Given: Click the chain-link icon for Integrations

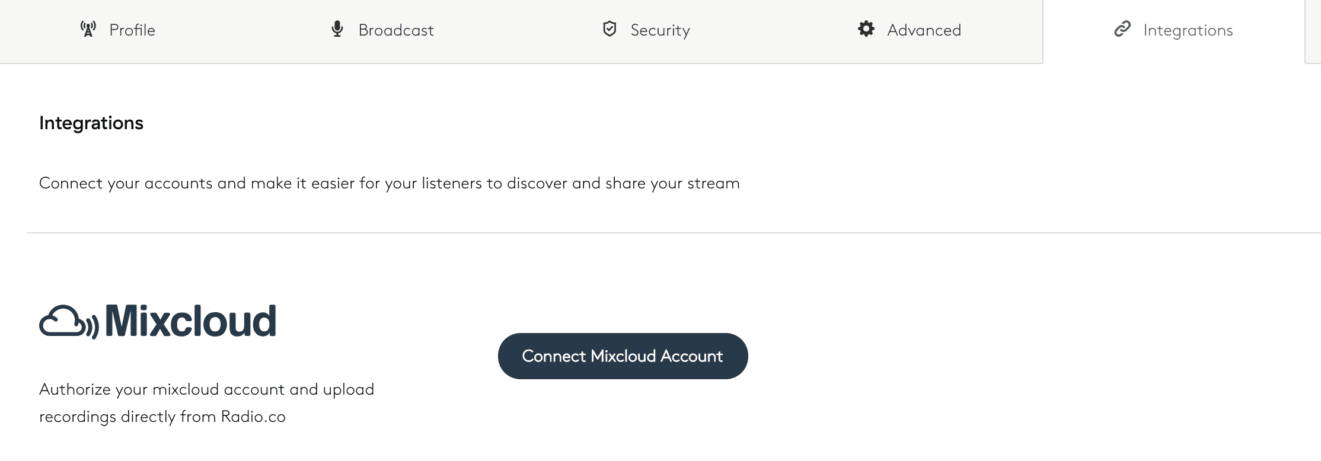Looking at the screenshot, I should (1122, 29).
